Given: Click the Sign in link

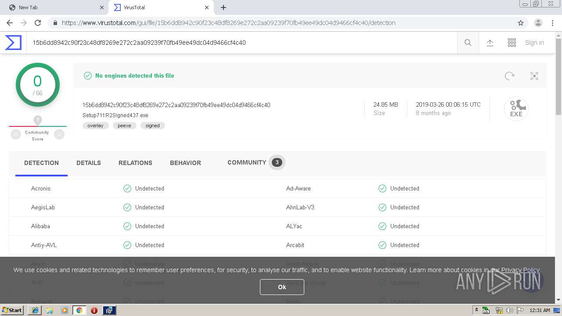Looking at the screenshot, I should [x=534, y=43].
